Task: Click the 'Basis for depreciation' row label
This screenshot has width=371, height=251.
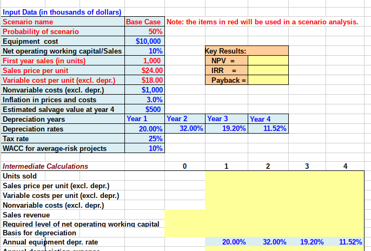Action: click(x=39, y=233)
